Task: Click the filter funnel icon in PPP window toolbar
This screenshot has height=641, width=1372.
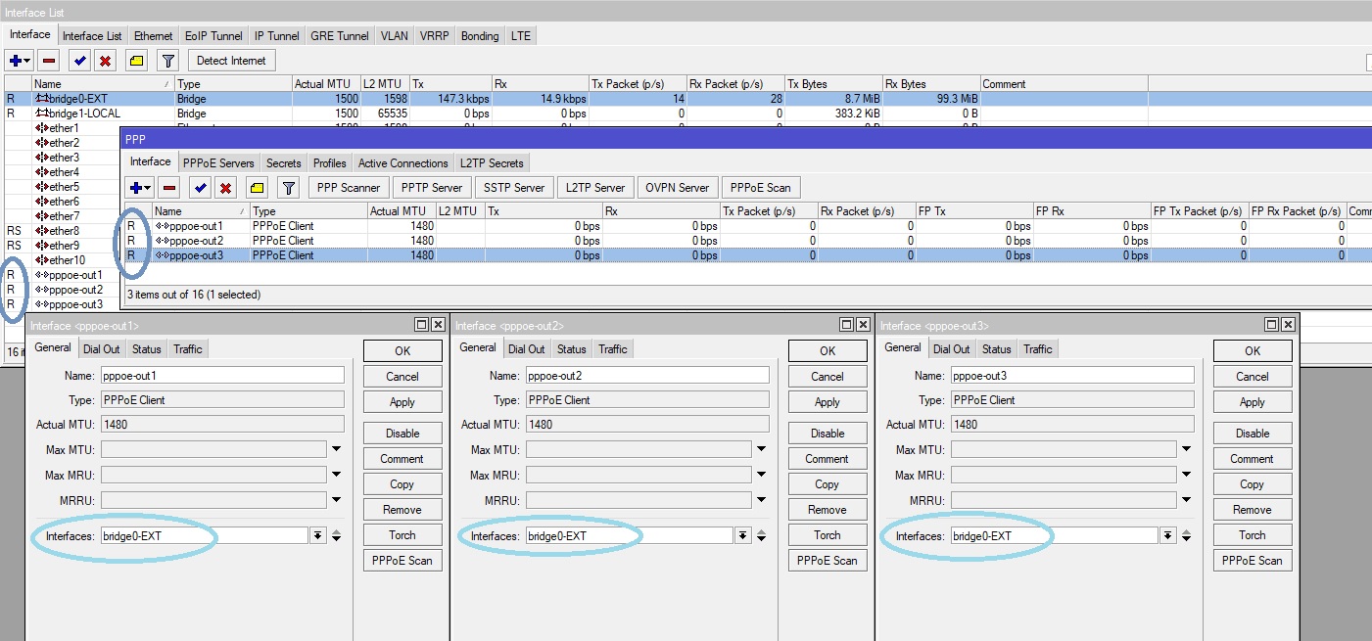Action: pos(289,187)
